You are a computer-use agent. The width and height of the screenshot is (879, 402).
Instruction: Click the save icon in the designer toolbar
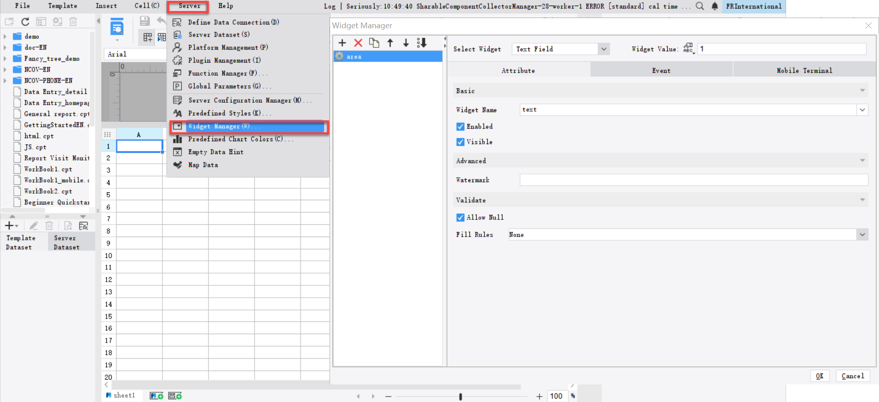click(145, 21)
